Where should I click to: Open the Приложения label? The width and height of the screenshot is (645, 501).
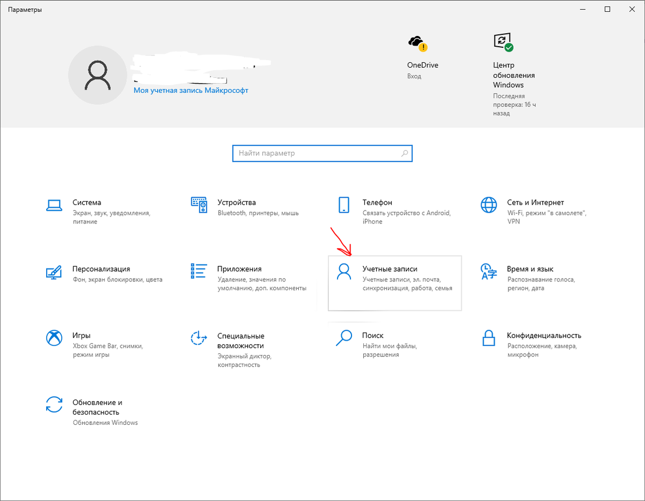pyautogui.click(x=239, y=269)
